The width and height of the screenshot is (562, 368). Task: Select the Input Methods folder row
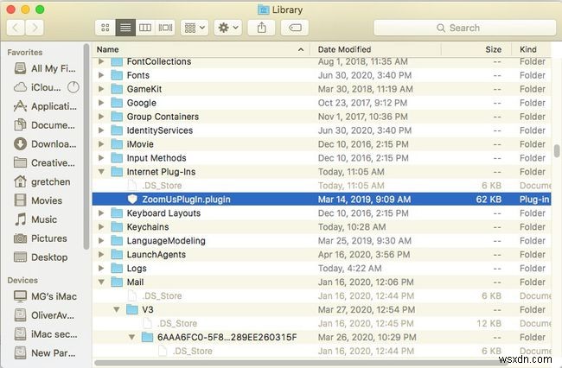[322, 158]
